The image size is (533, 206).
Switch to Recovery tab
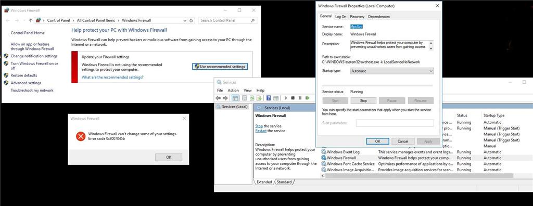pos(357,16)
